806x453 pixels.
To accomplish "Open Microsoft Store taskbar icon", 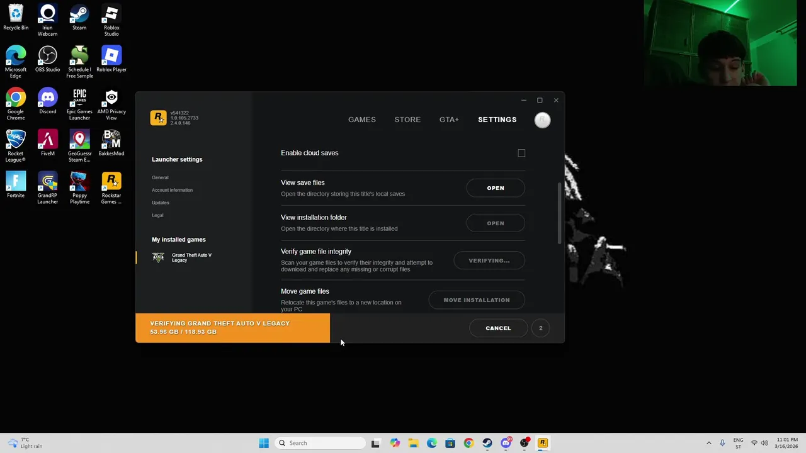I will click(450, 443).
